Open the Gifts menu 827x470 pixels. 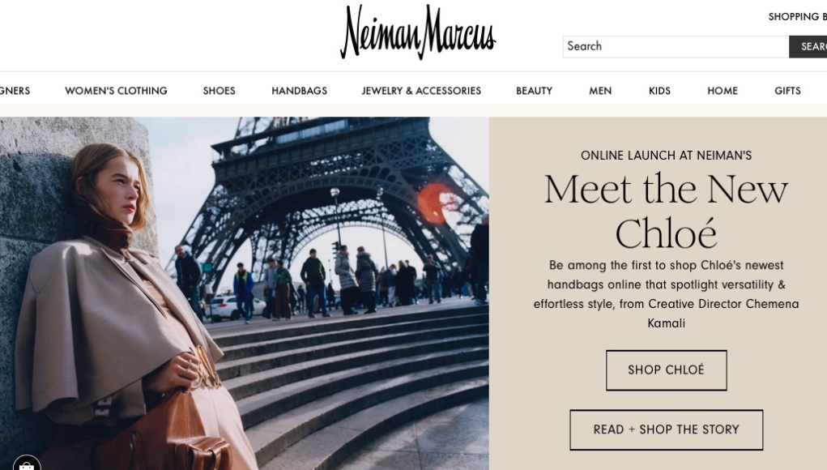coord(787,91)
